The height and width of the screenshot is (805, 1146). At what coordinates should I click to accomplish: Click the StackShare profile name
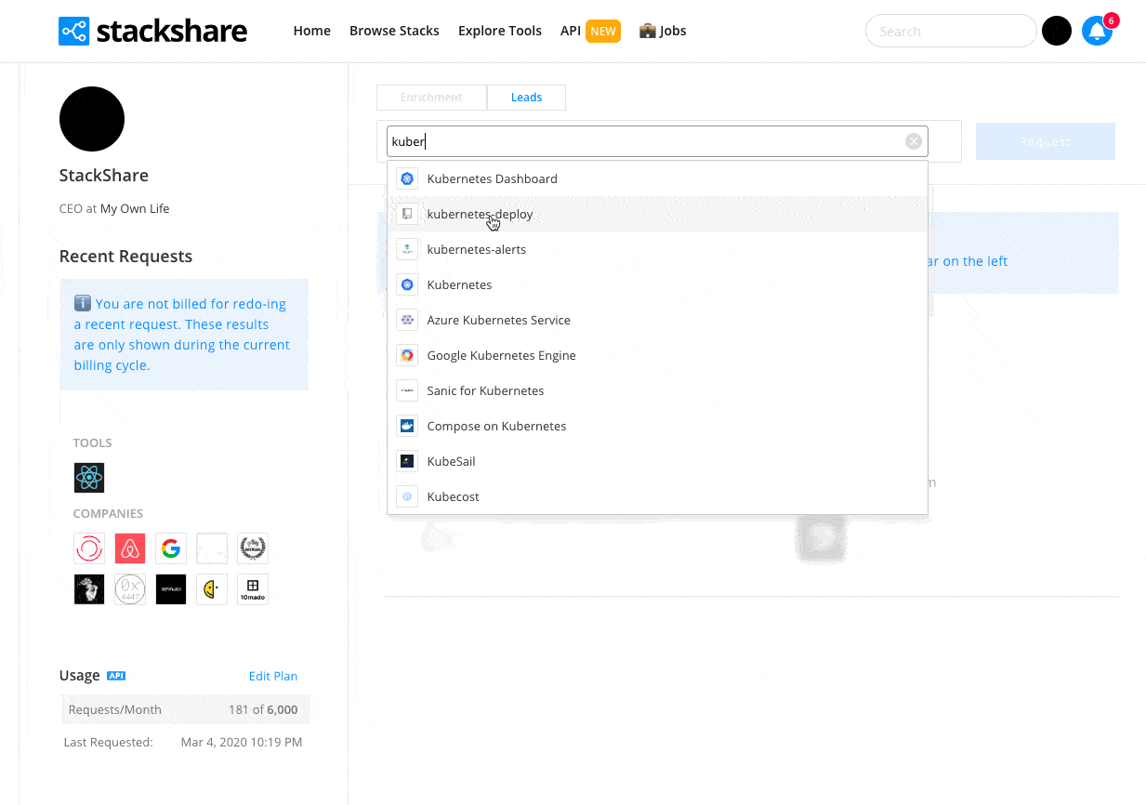click(104, 176)
